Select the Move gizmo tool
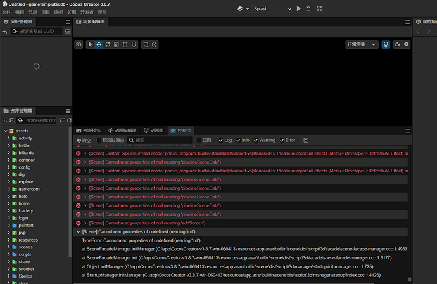 [99, 44]
